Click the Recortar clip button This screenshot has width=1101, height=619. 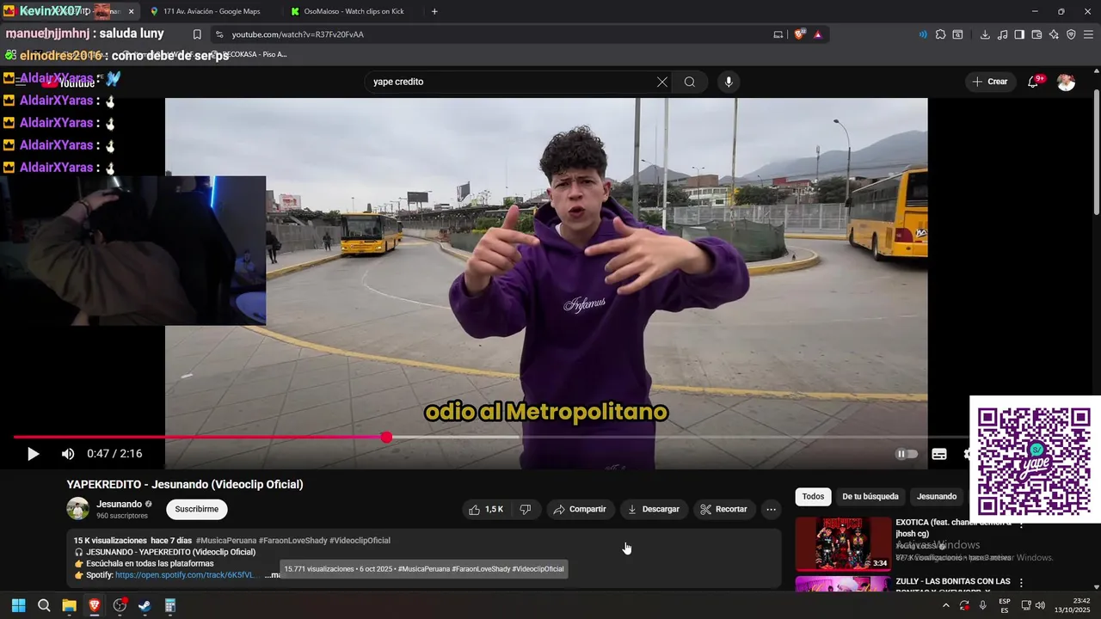pos(723,509)
